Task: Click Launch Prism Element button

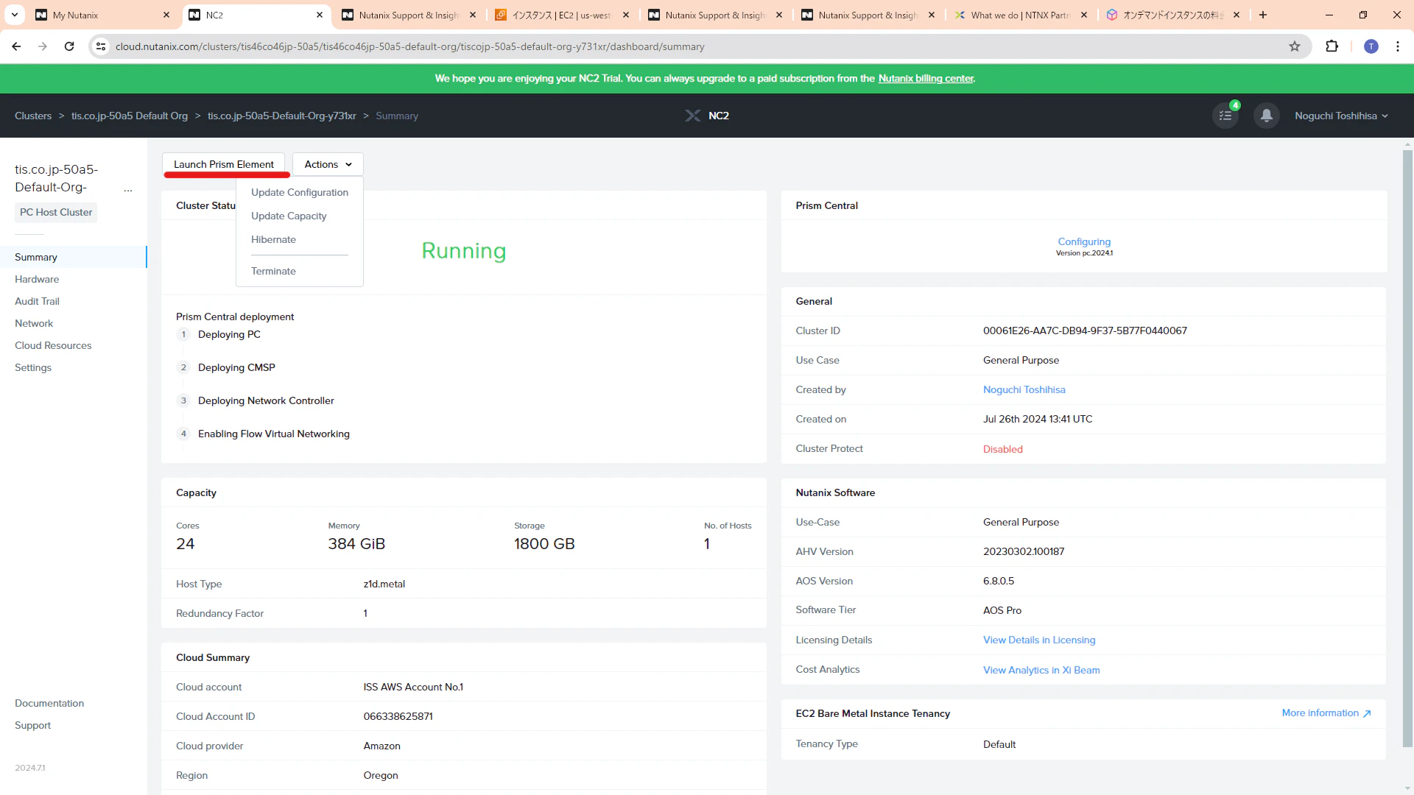Action: click(x=224, y=164)
